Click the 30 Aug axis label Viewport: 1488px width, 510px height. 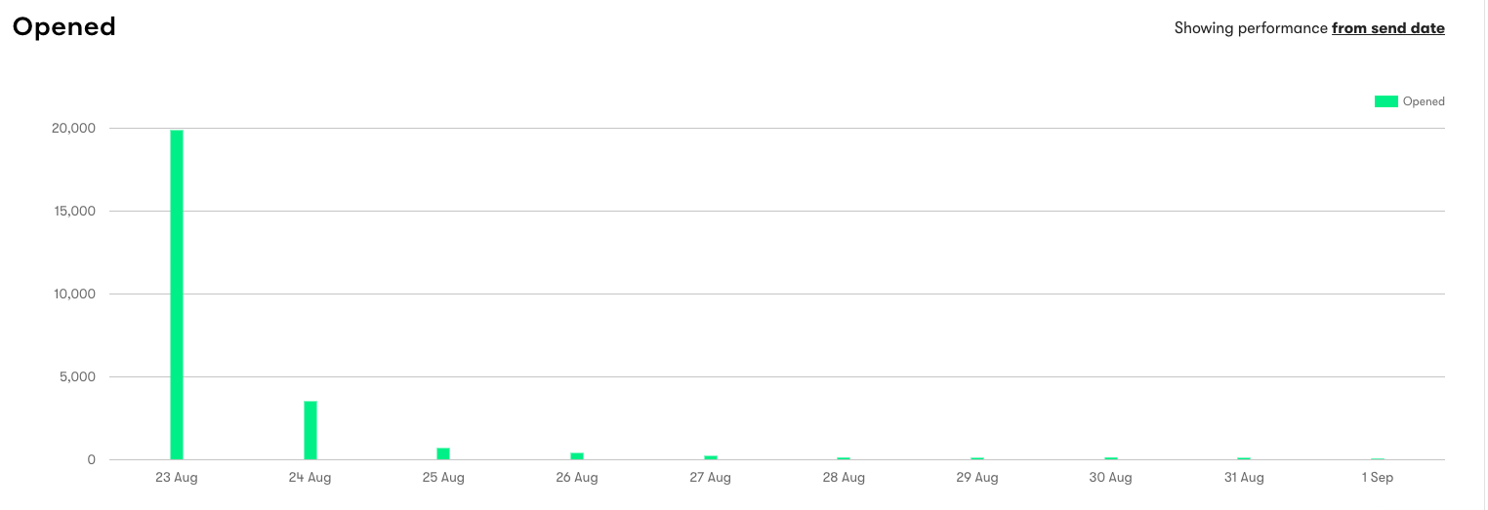(1111, 478)
